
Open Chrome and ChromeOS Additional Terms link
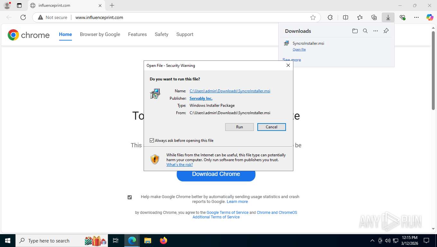[245, 215]
